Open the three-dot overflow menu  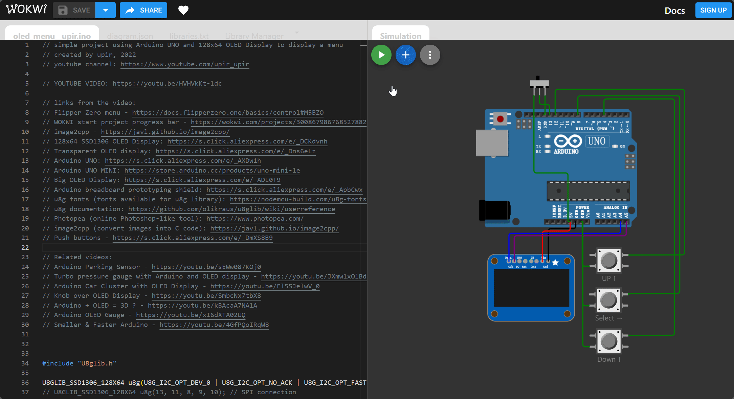click(x=429, y=54)
